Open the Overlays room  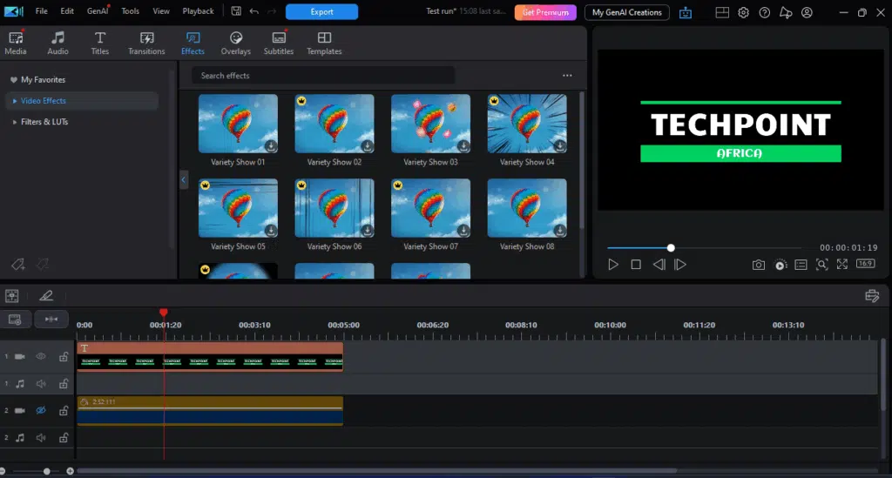tap(235, 44)
